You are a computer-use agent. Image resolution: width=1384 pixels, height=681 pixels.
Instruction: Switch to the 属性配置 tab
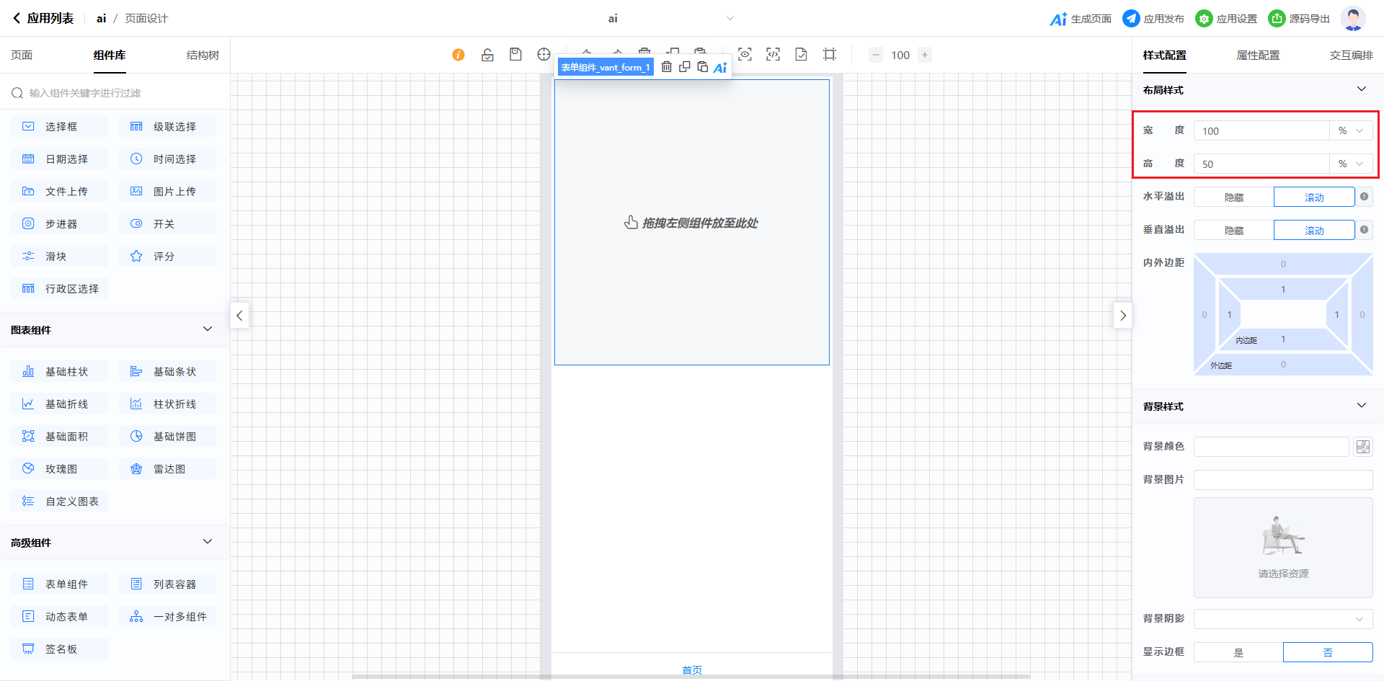(1258, 55)
